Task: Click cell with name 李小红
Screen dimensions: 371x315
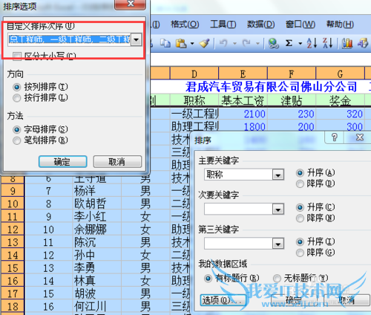Action: point(97,216)
